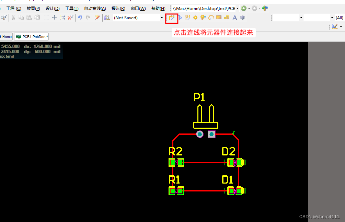
Task: Select the interactive multi-routing tool
Action: [x=180, y=17]
